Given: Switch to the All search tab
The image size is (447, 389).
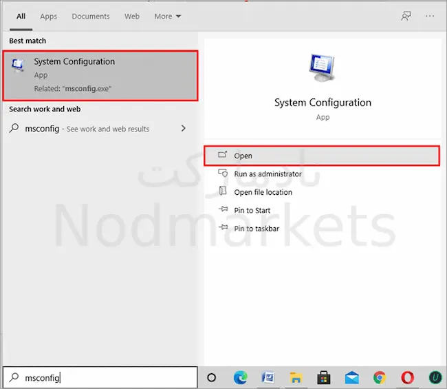Looking at the screenshot, I should tap(21, 17).
